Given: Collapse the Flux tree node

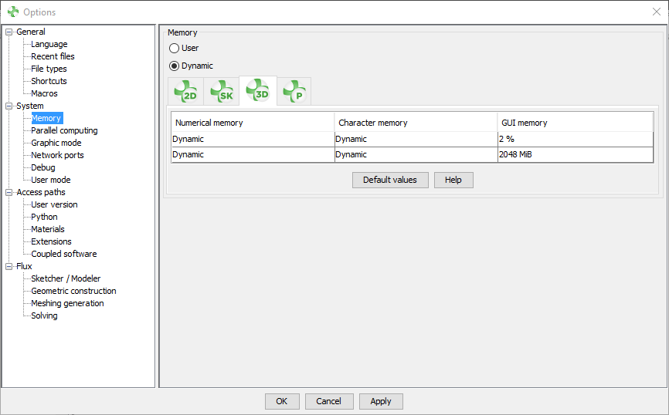Looking at the screenshot, I should pyautogui.click(x=9, y=266).
